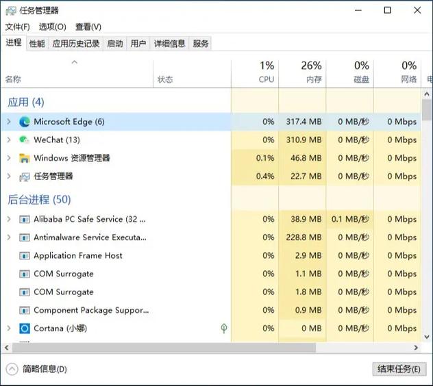
Task: Expand the Microsoft Edge process group
Action: point(8,122)
